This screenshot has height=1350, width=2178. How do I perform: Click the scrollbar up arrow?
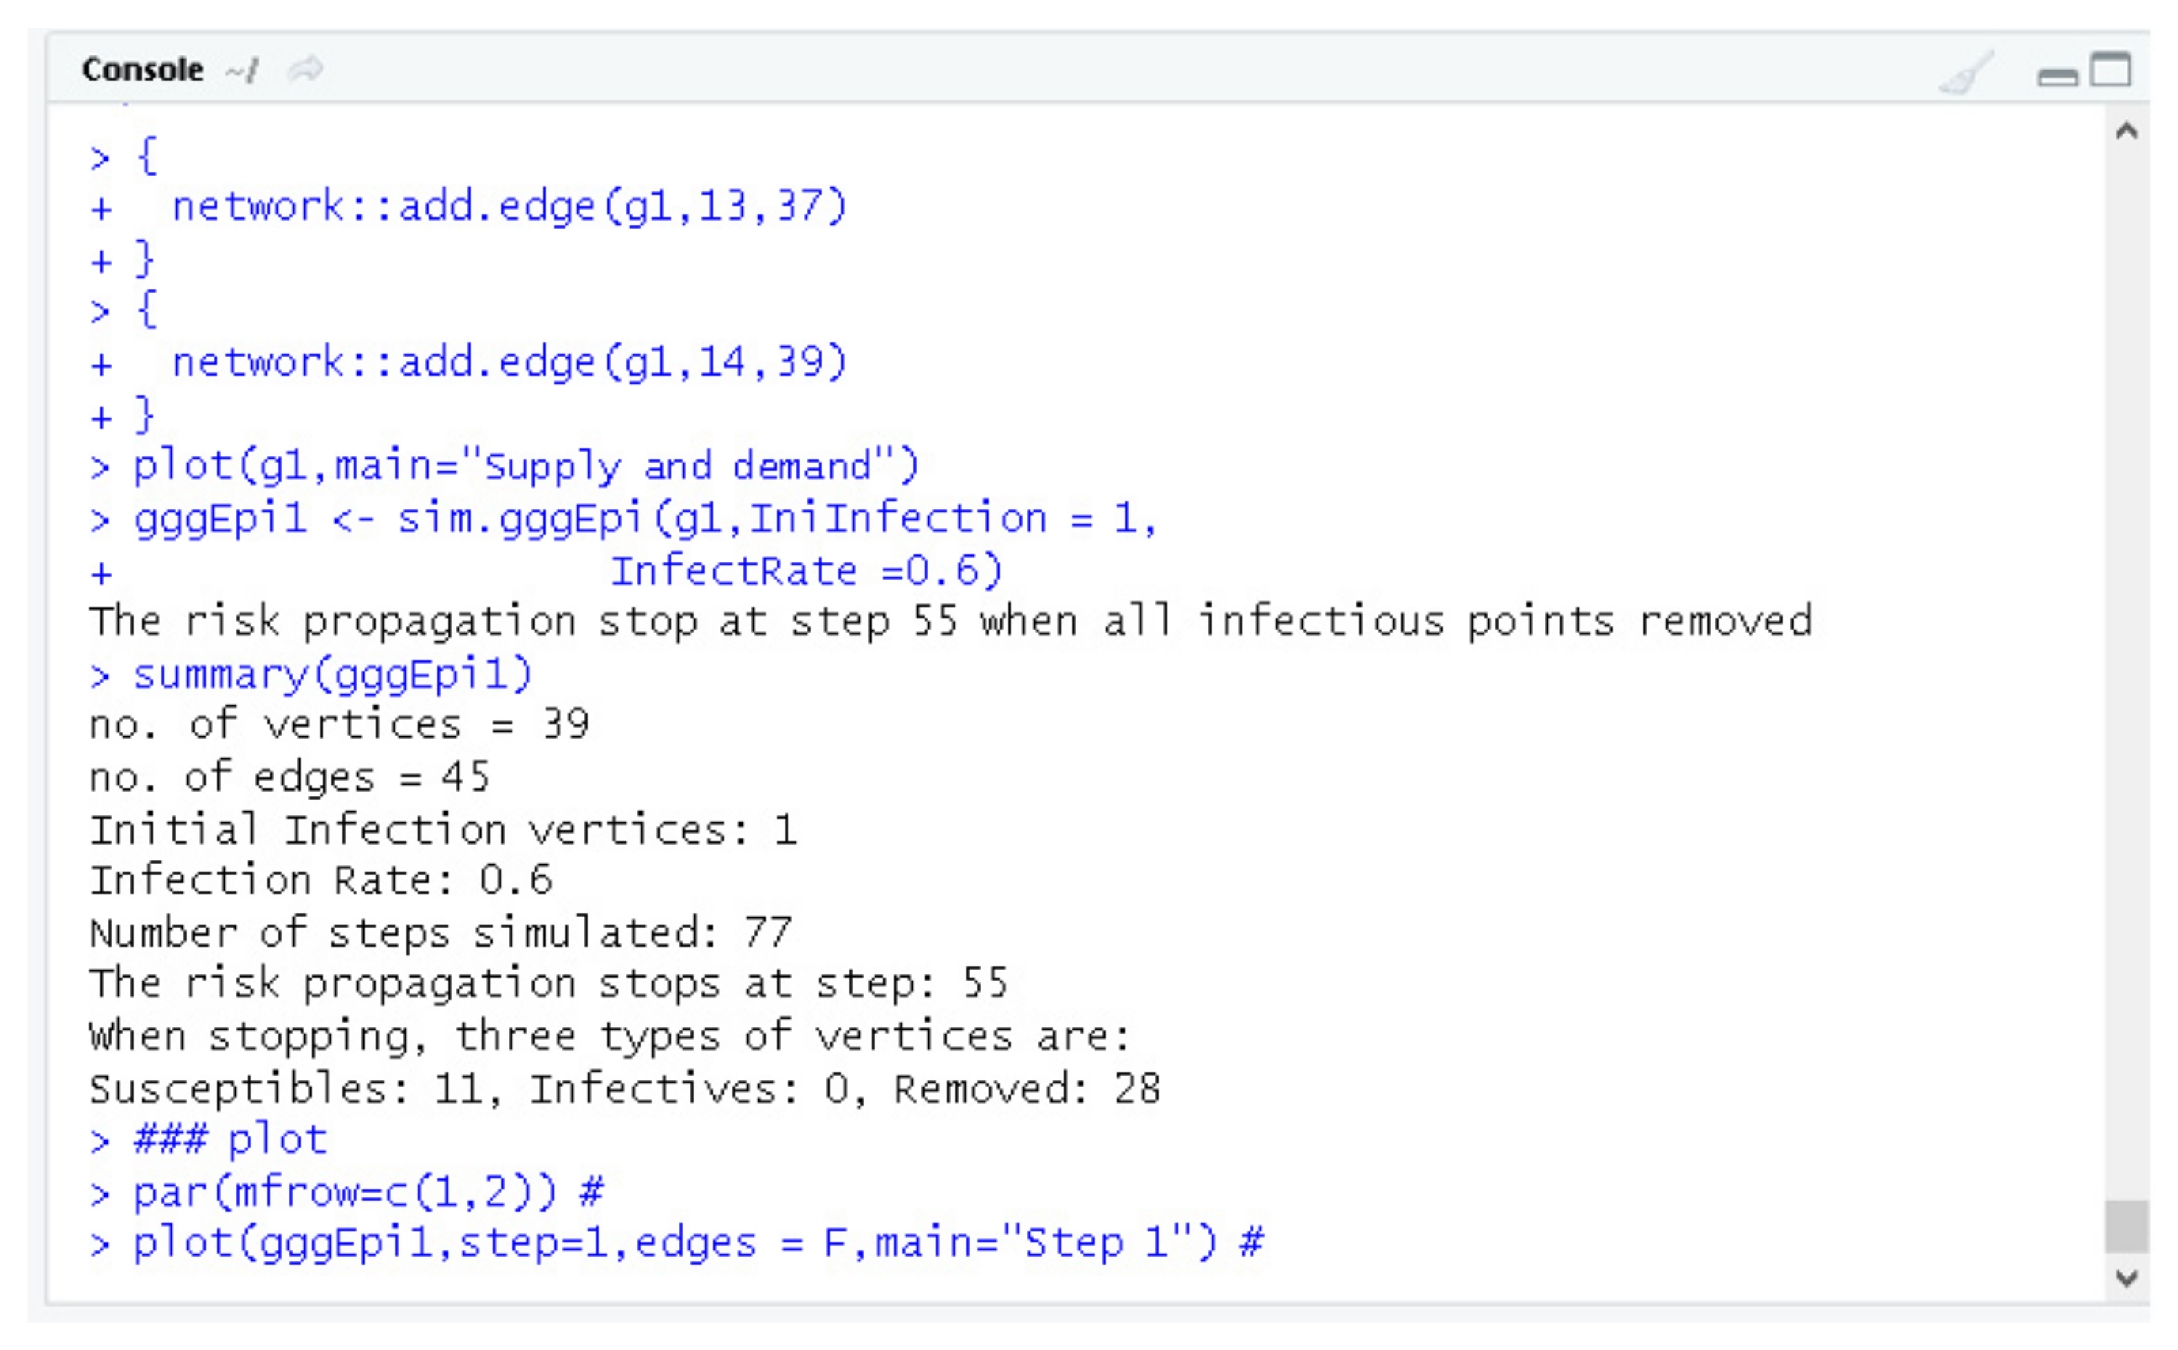(x=2127, y=132)
